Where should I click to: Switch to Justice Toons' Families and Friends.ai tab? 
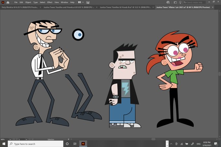69,7
